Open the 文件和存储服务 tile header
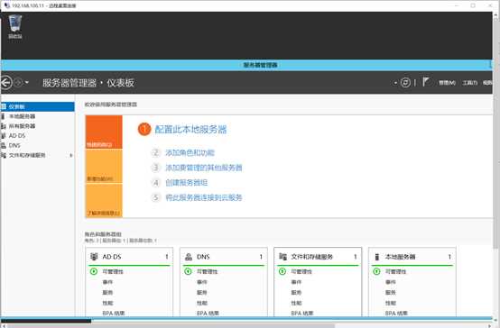This screenshot has width=500, height=328. click(318, 257)
